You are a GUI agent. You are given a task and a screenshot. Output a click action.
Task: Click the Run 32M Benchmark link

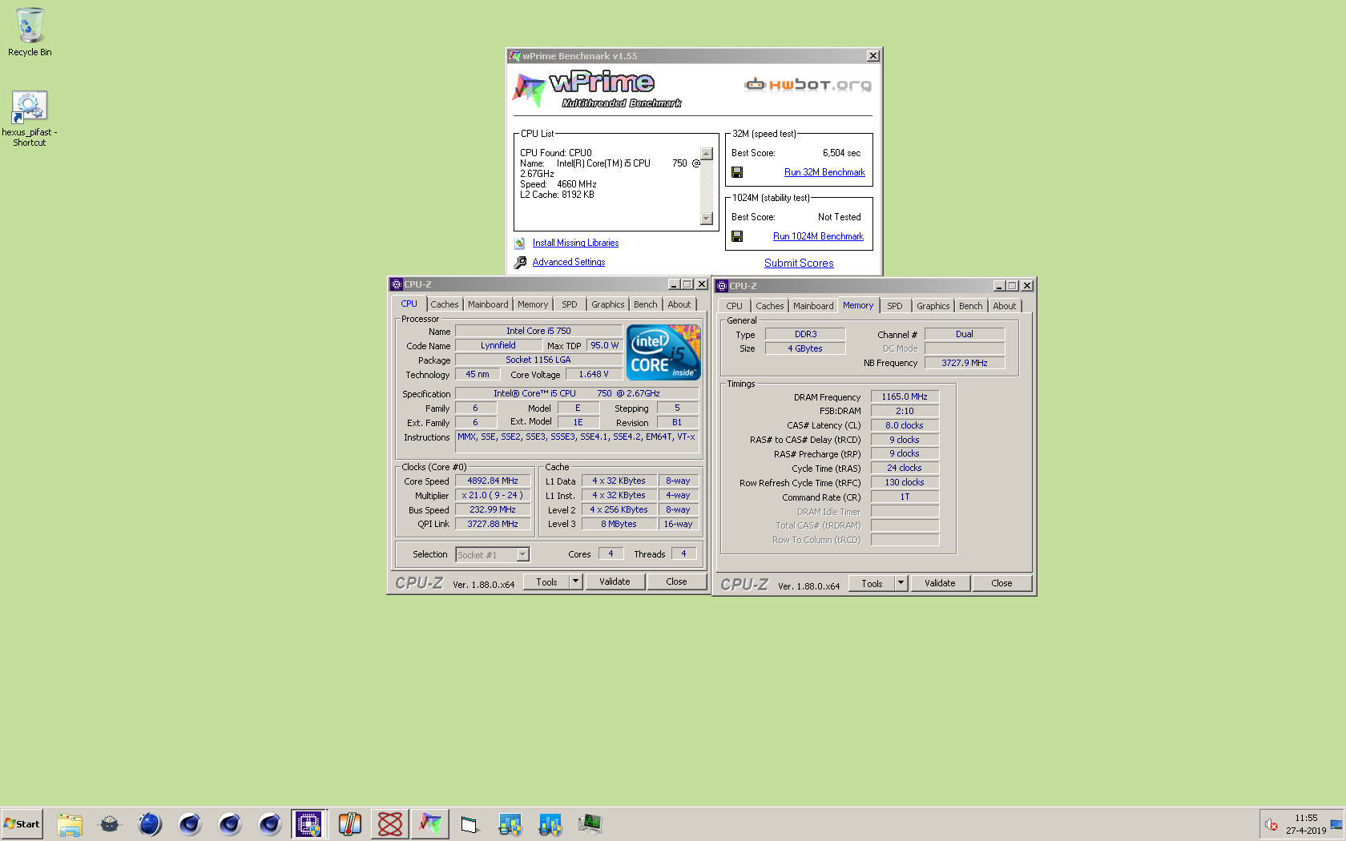click(824, 172)
